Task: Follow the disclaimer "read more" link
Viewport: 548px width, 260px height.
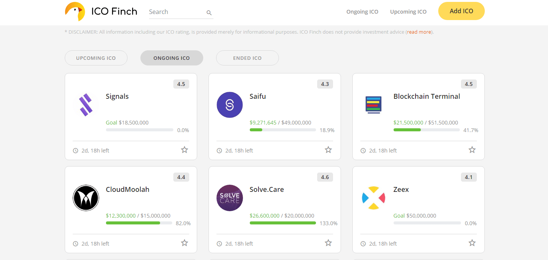Action: click(419, 32)
